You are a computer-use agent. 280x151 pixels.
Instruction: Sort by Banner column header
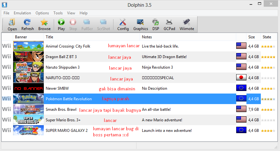(28, 37)
